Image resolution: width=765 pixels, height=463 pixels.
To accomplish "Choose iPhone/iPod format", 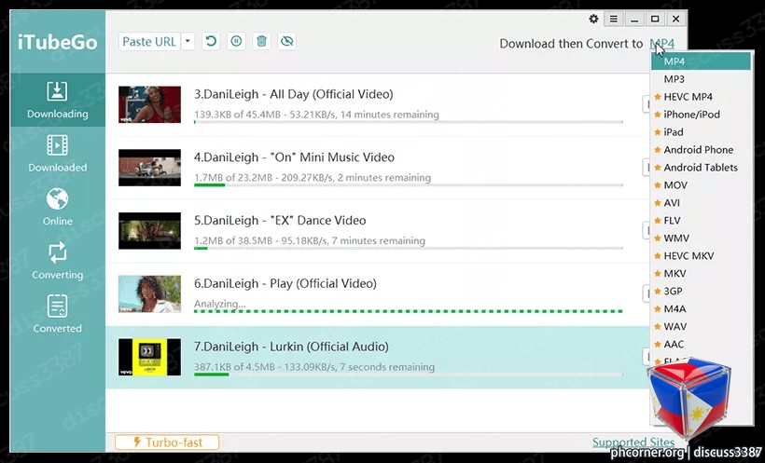I will click(x=701, y=114).
